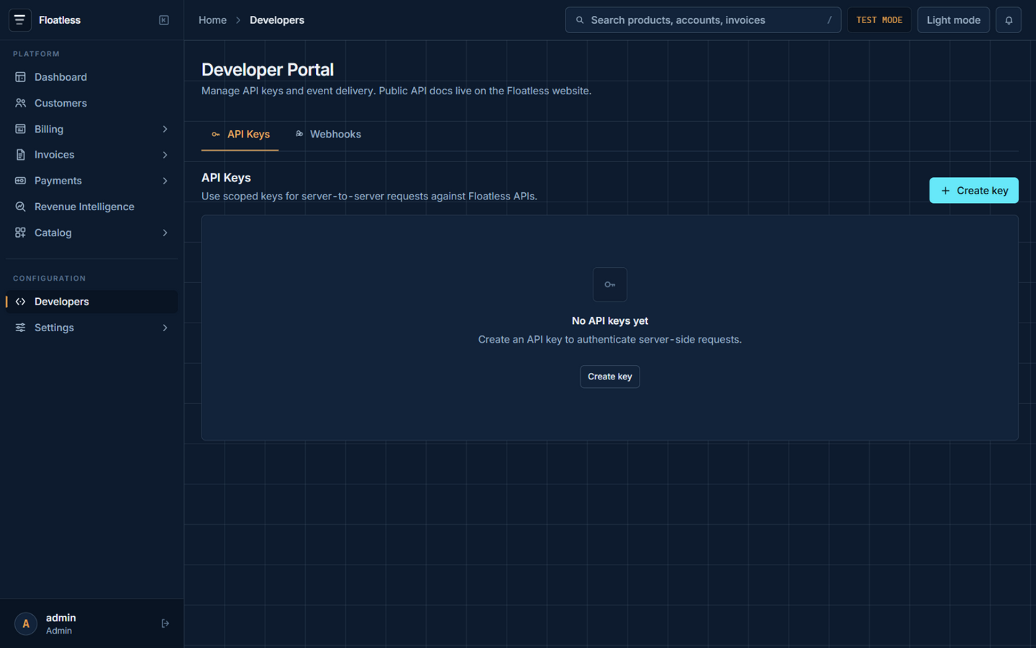Expand the Invoices submenu chevron
Screen dimensions: 1036x648
coord(165,155)
